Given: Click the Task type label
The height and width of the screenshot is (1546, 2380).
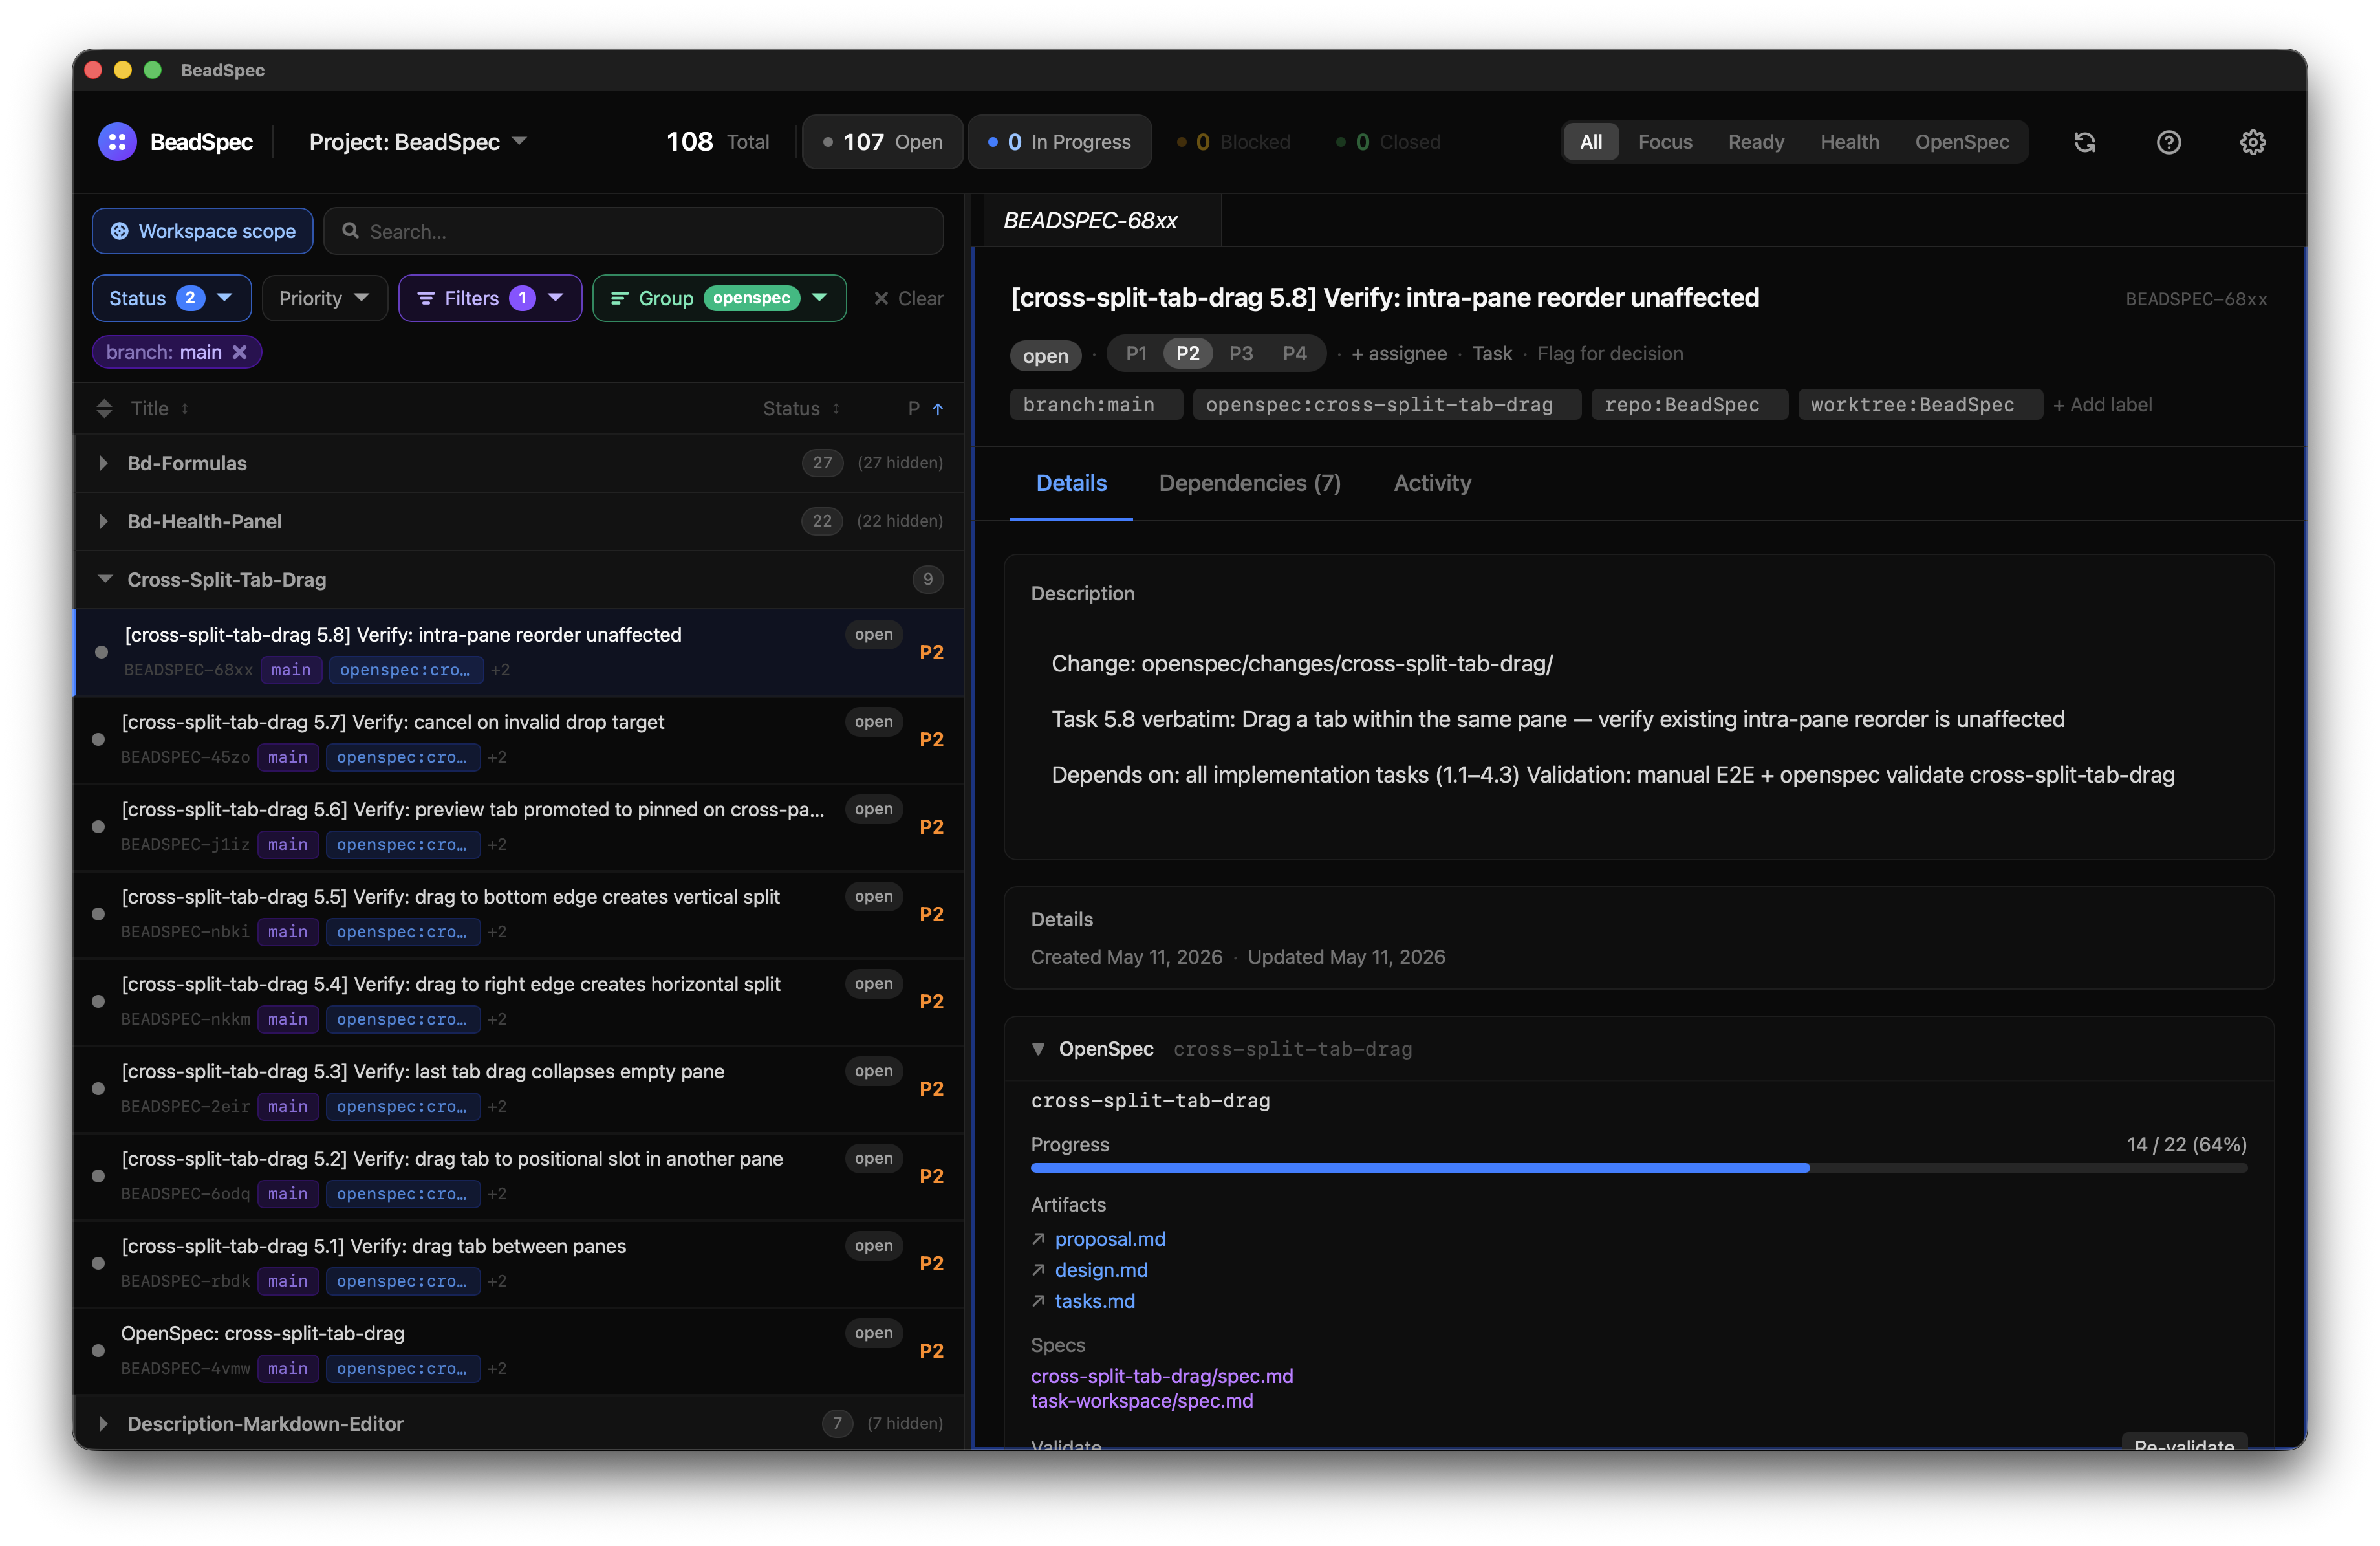Looking at the screenshot, I should pos(1492,353).
